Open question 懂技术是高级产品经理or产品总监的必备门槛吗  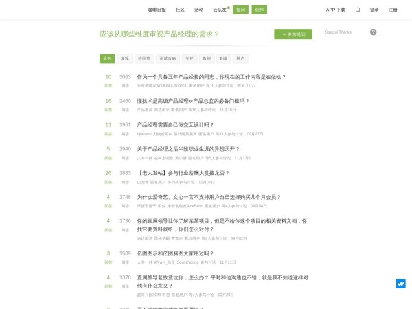point(193,101)
